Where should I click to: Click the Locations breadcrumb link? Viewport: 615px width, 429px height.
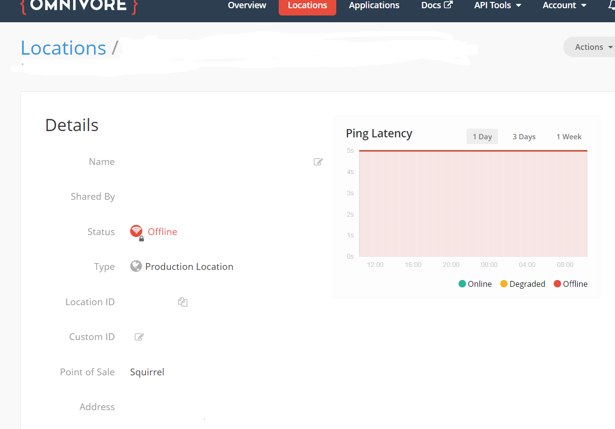[x=63, y=48]
